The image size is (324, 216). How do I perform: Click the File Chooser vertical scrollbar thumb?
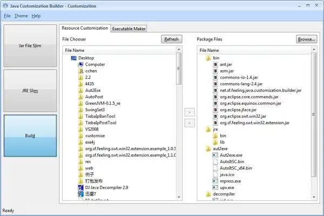[179, 69]
